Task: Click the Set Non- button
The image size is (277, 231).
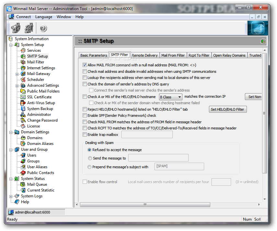Action: click(x=254, y=97)
